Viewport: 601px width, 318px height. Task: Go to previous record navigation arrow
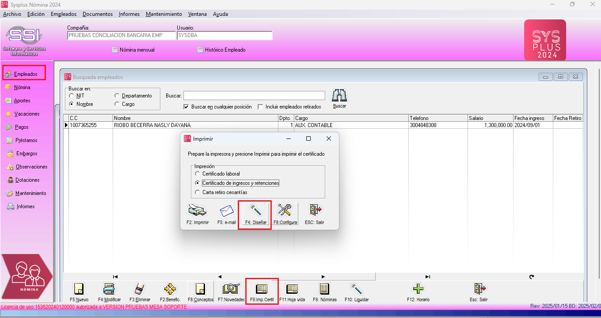220,277
